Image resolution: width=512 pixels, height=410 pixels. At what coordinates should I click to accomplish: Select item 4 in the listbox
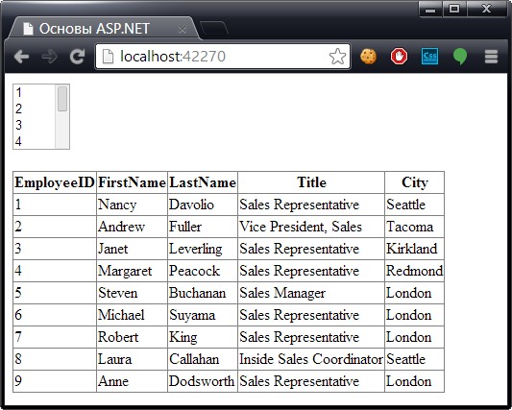click(x=34, y=141)
